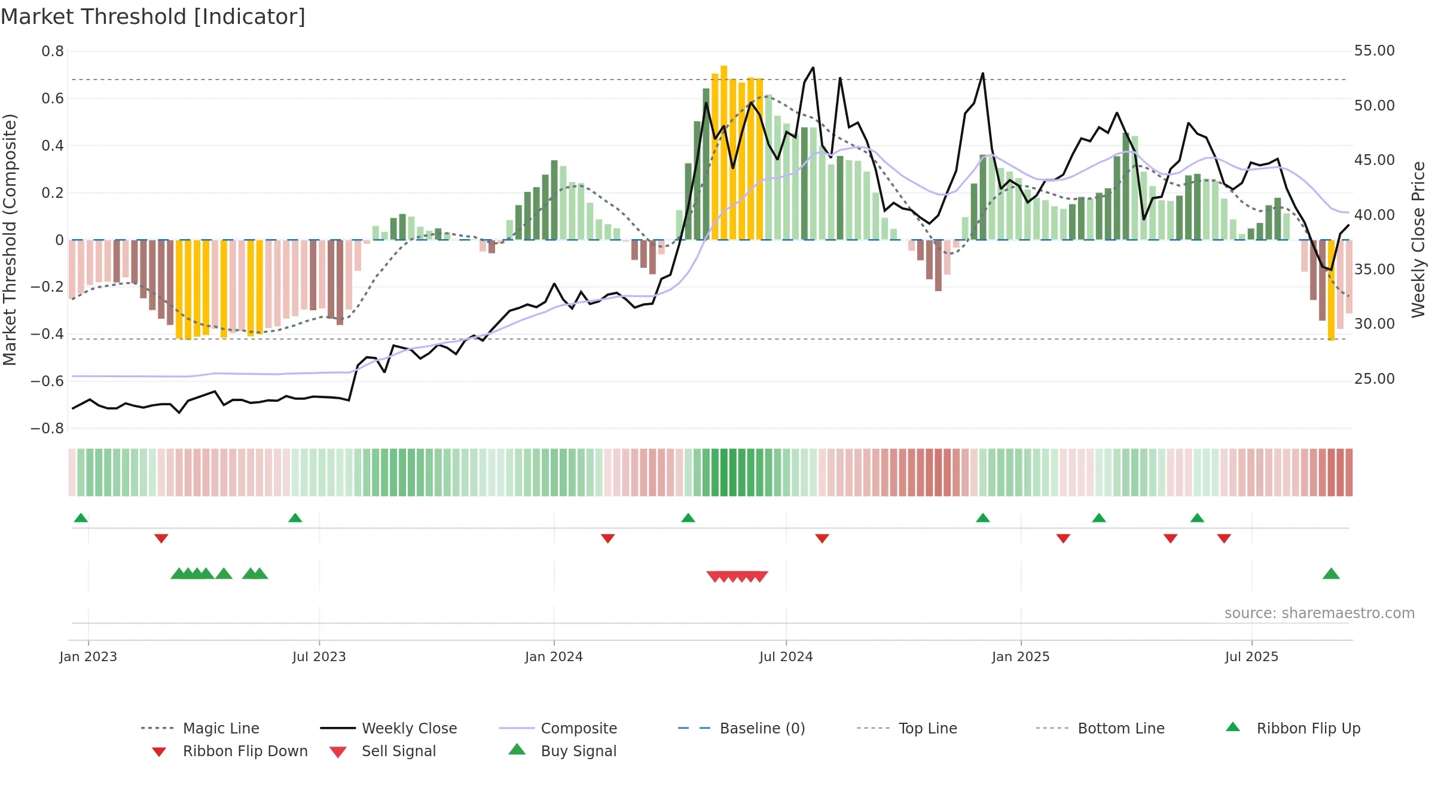Toggle the Ribbon Flip Up legend entry
This screenshot has height=807, width=1435.
pyautogui.click(x=1293, y=728)
